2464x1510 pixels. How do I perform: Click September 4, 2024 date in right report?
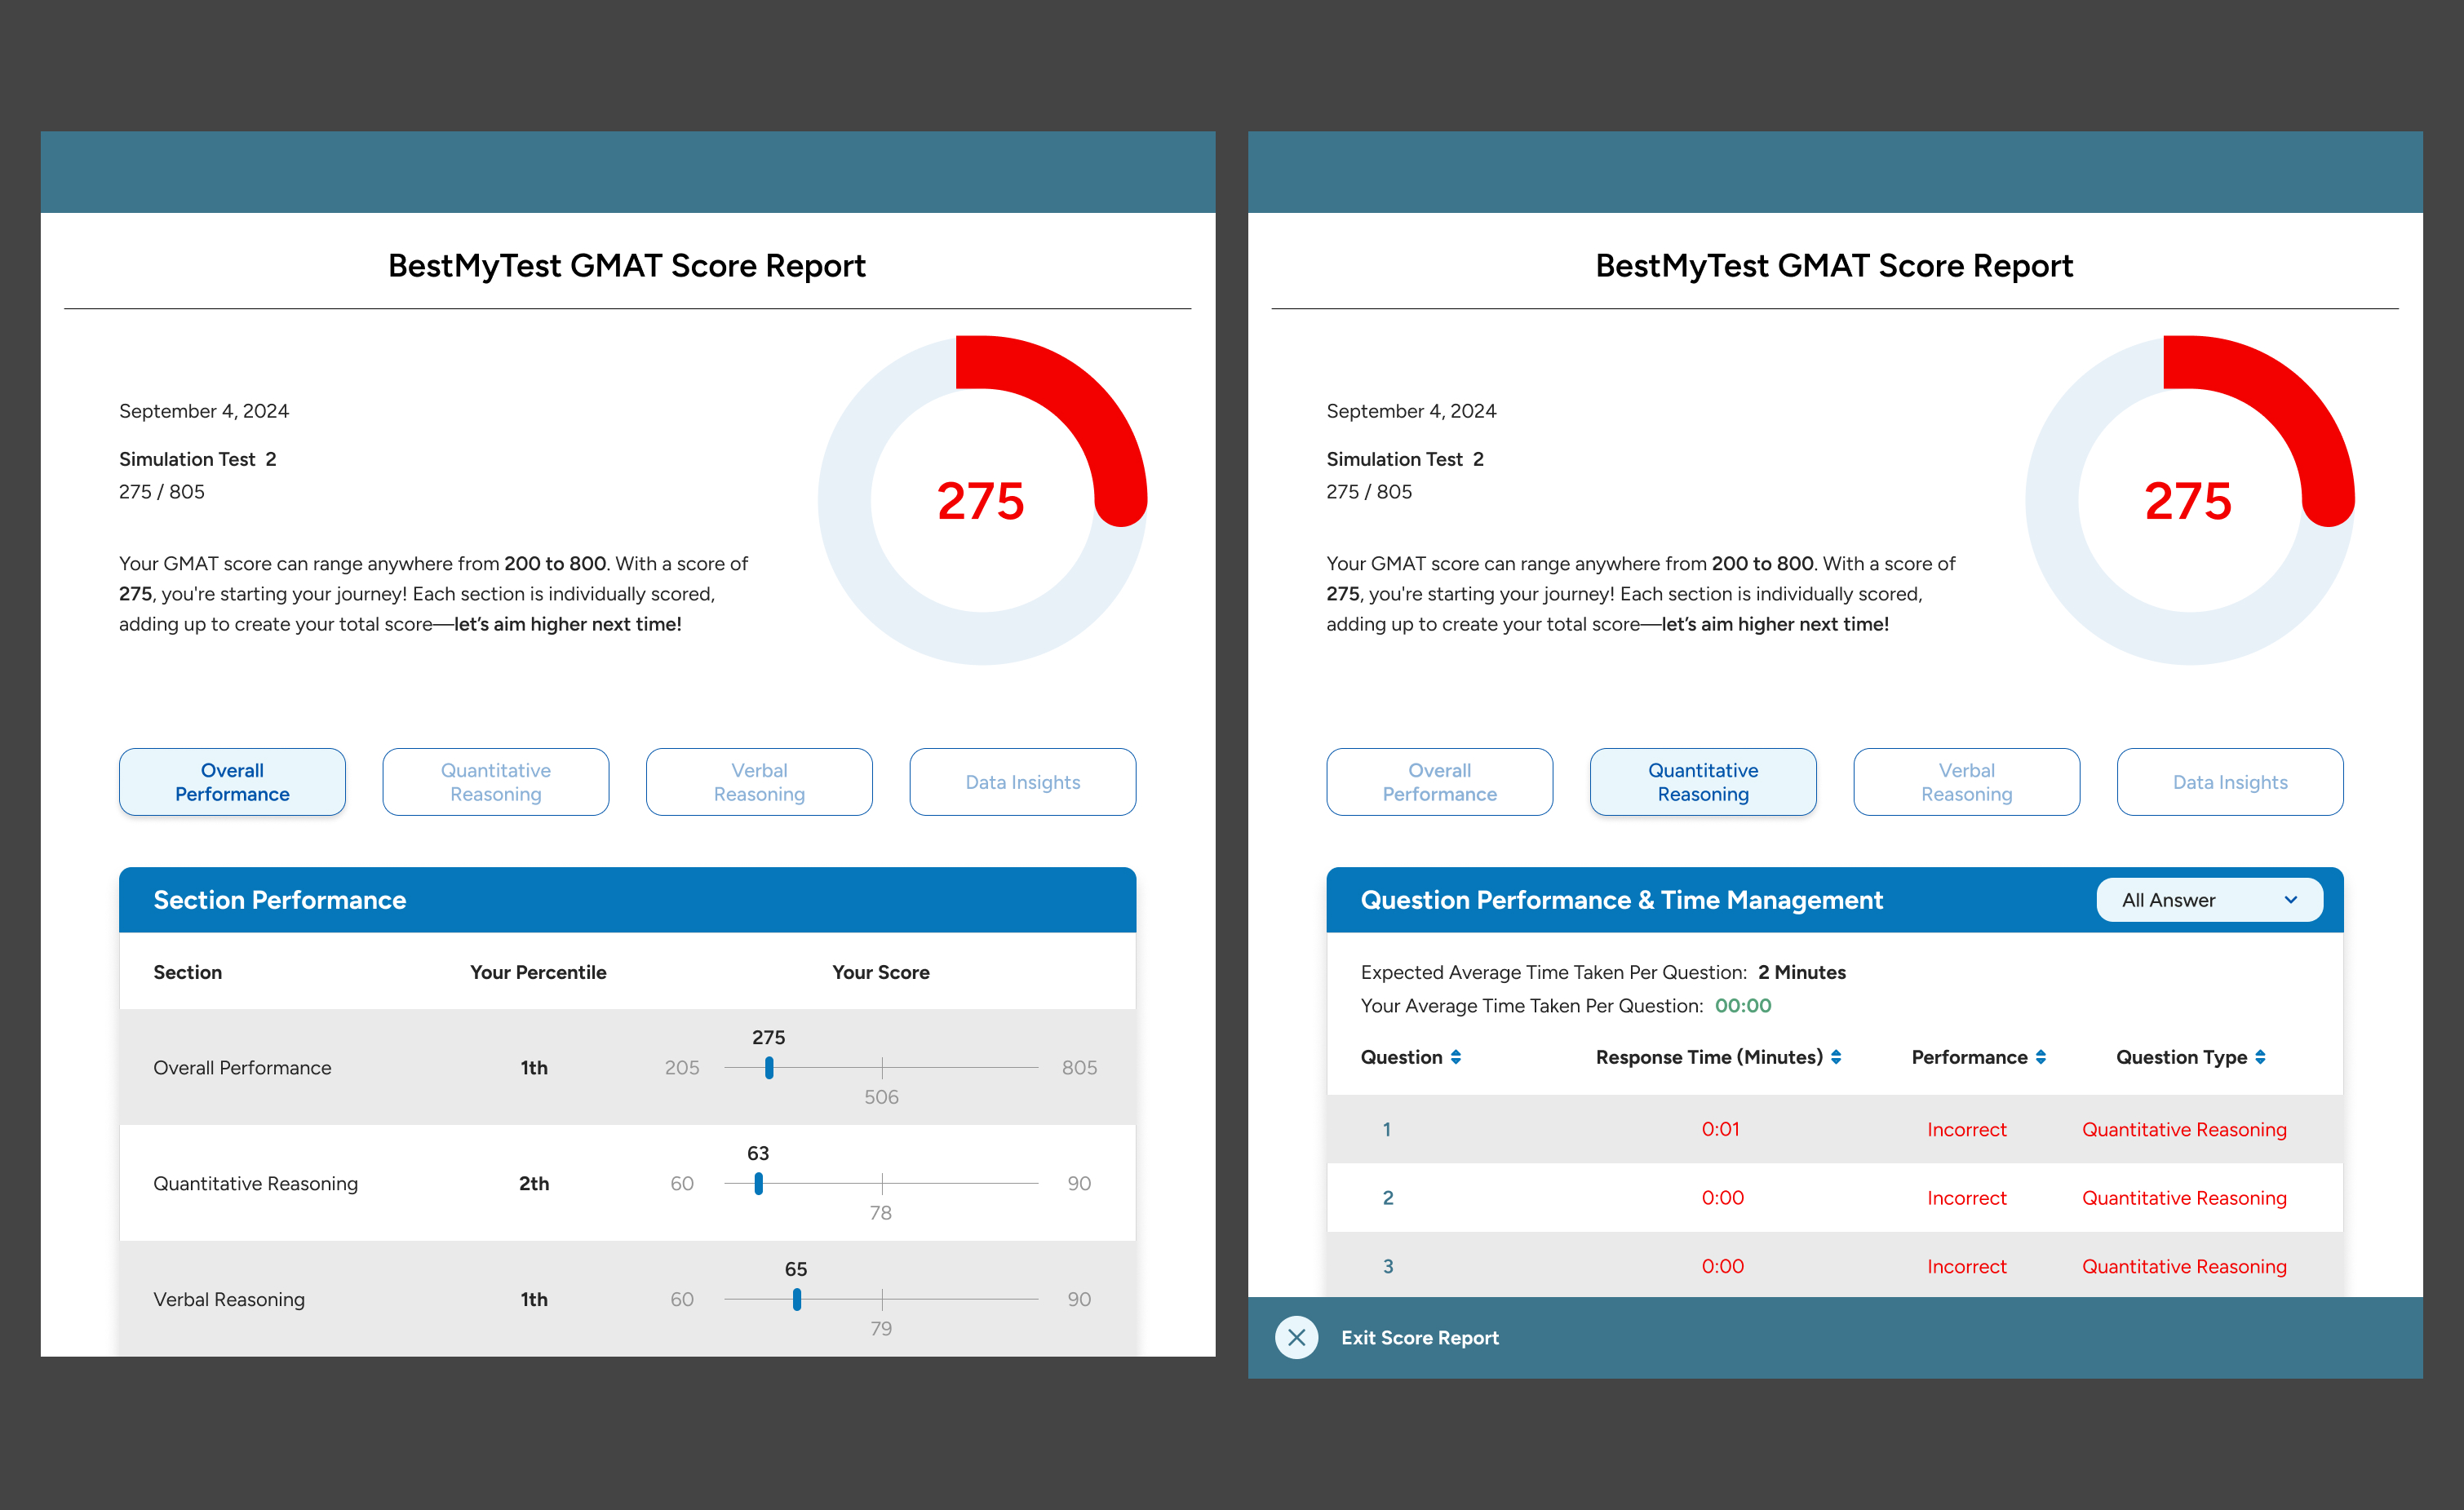(x=1411, y=411)
